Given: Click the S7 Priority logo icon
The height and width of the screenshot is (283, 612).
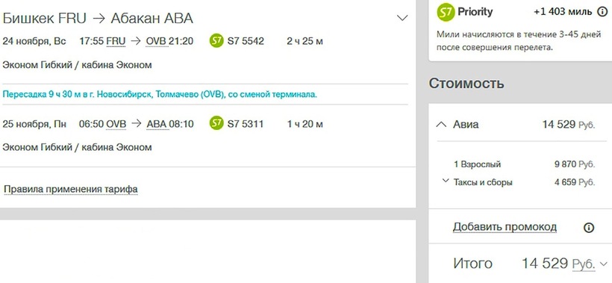Looking at the screenshot, I should click(x=446, y=12).
